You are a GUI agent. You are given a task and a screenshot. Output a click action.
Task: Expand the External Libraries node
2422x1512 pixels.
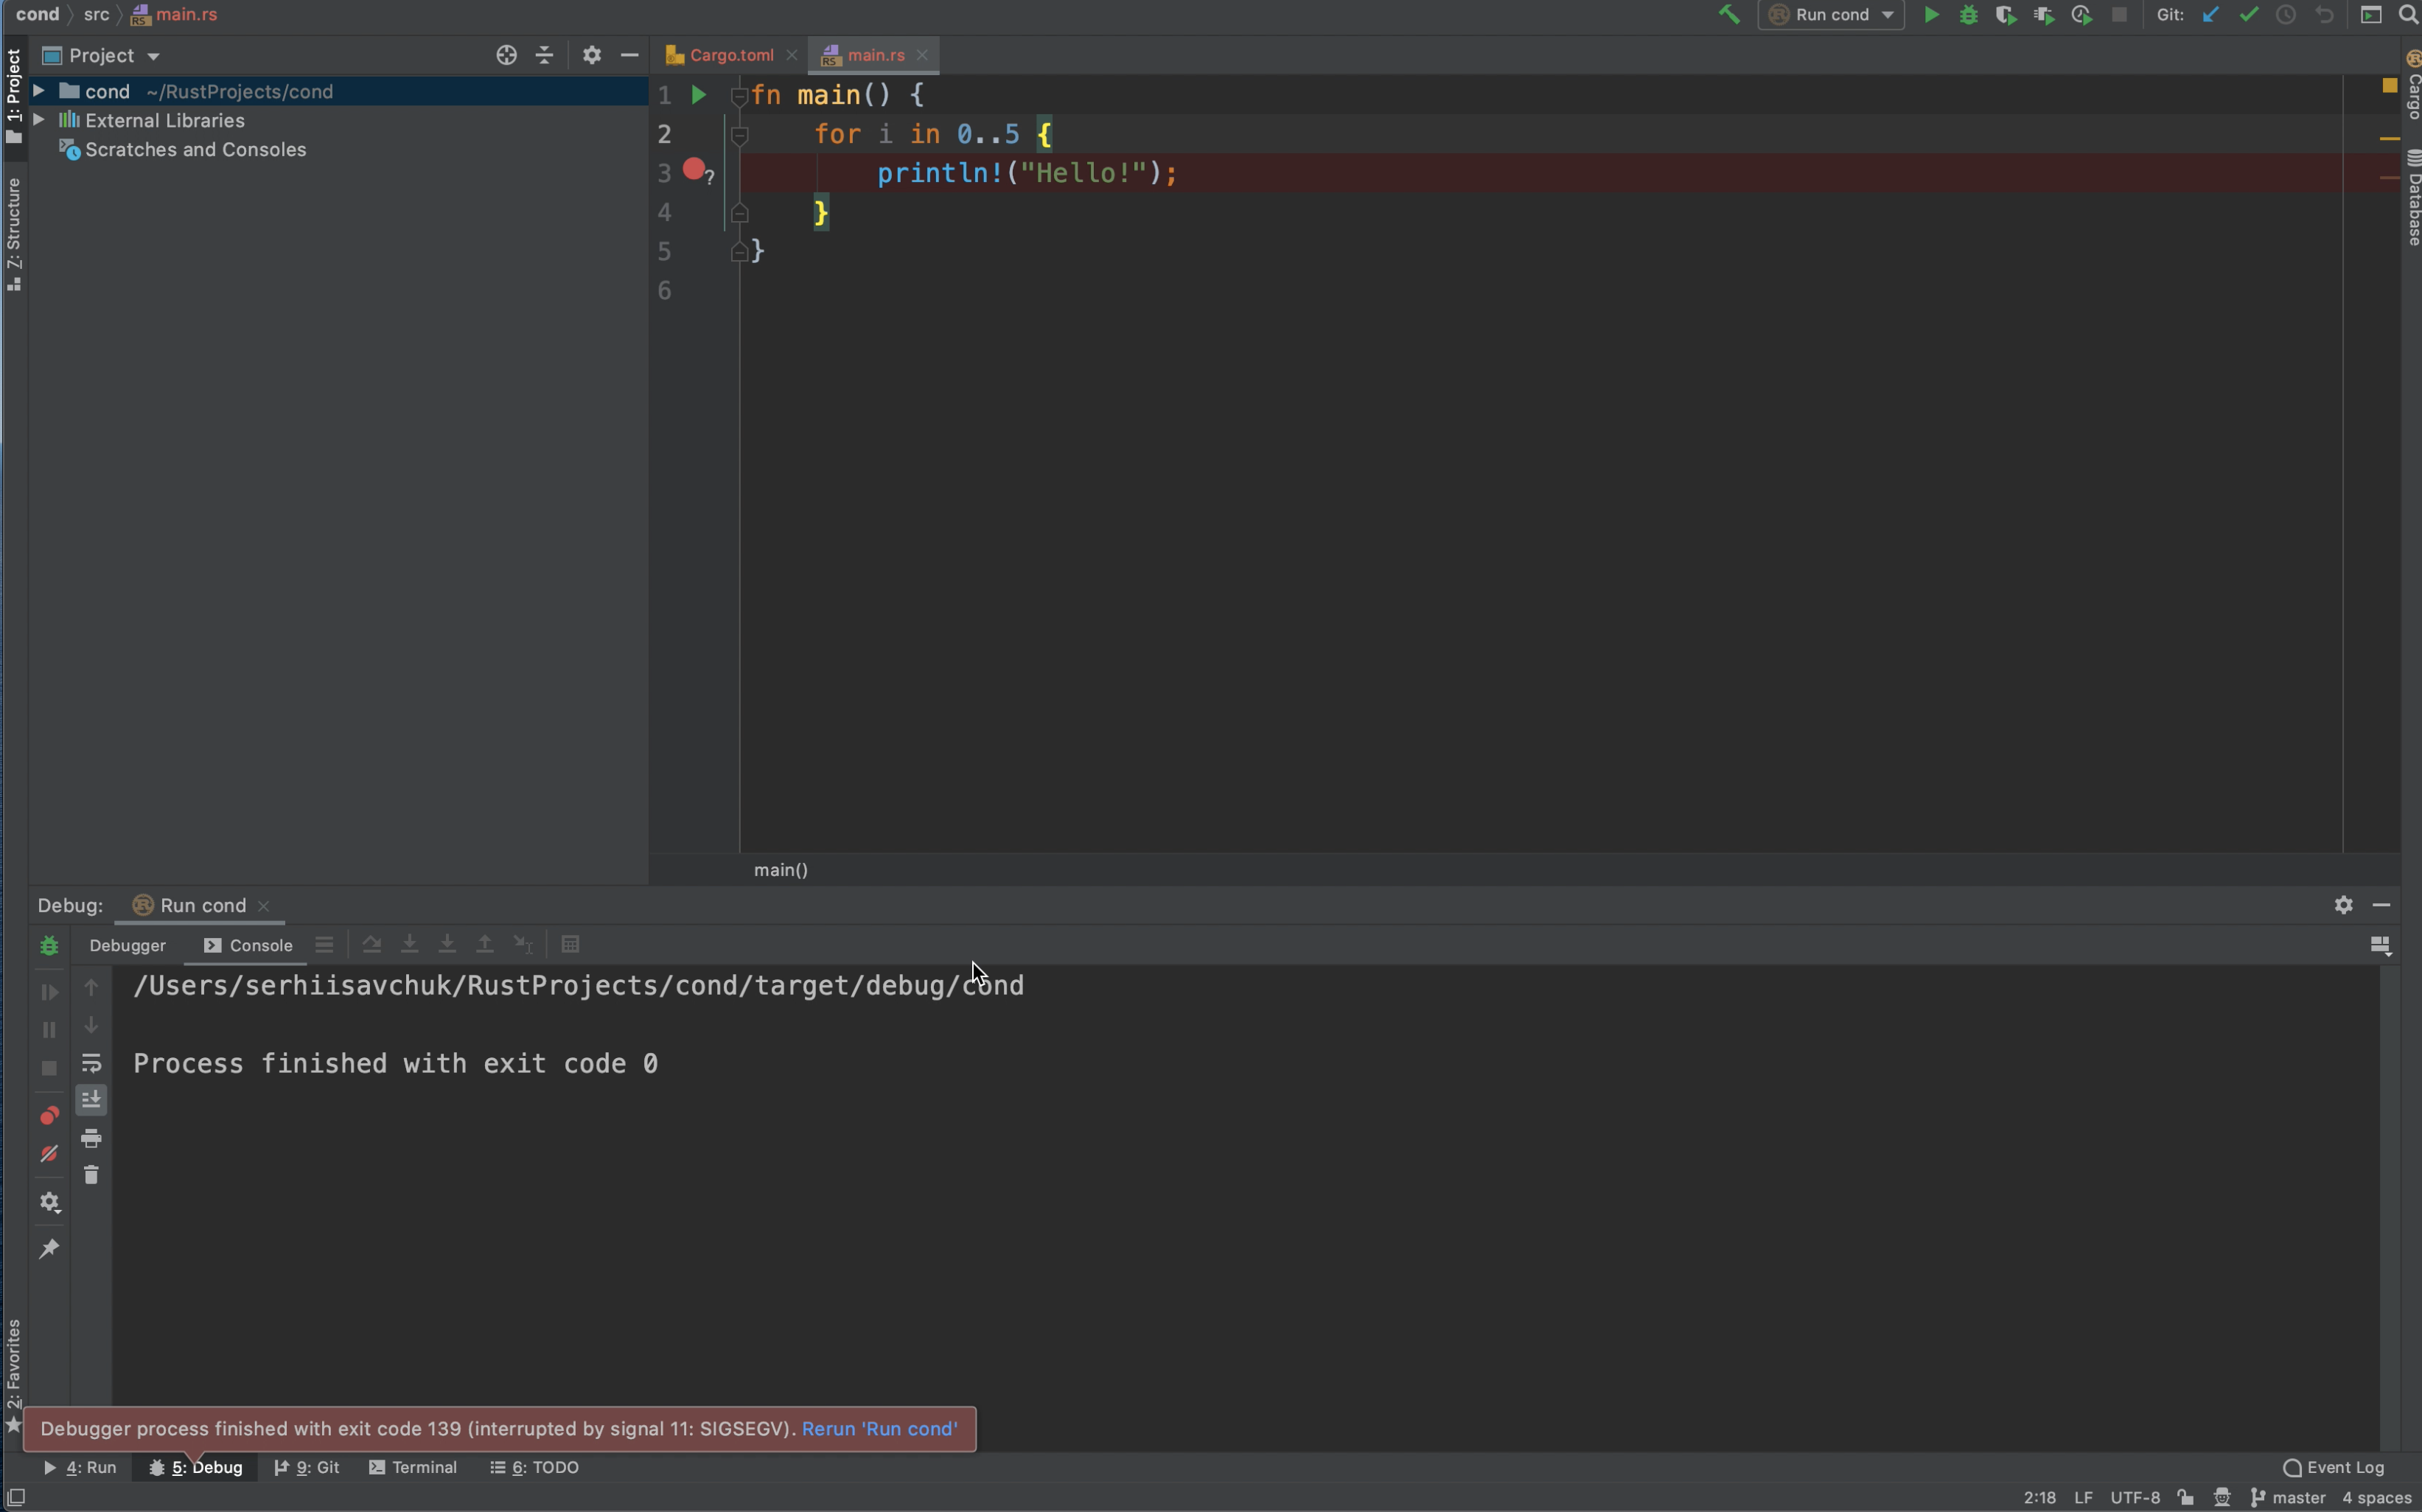click(x=38, y=120)
